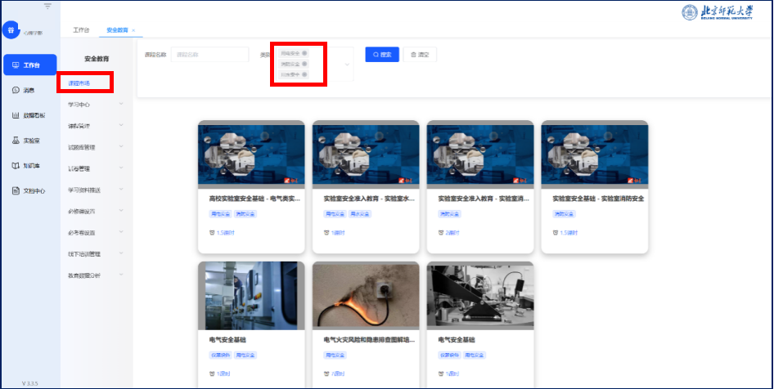Open the burning socket electrical fire course thumbnail
Image resolution: width=774 pixels, height=389 pixels.
pos(366,295)
